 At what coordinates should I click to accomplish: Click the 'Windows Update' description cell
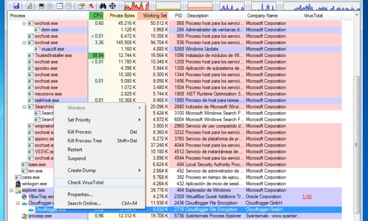tap(202, 49)
